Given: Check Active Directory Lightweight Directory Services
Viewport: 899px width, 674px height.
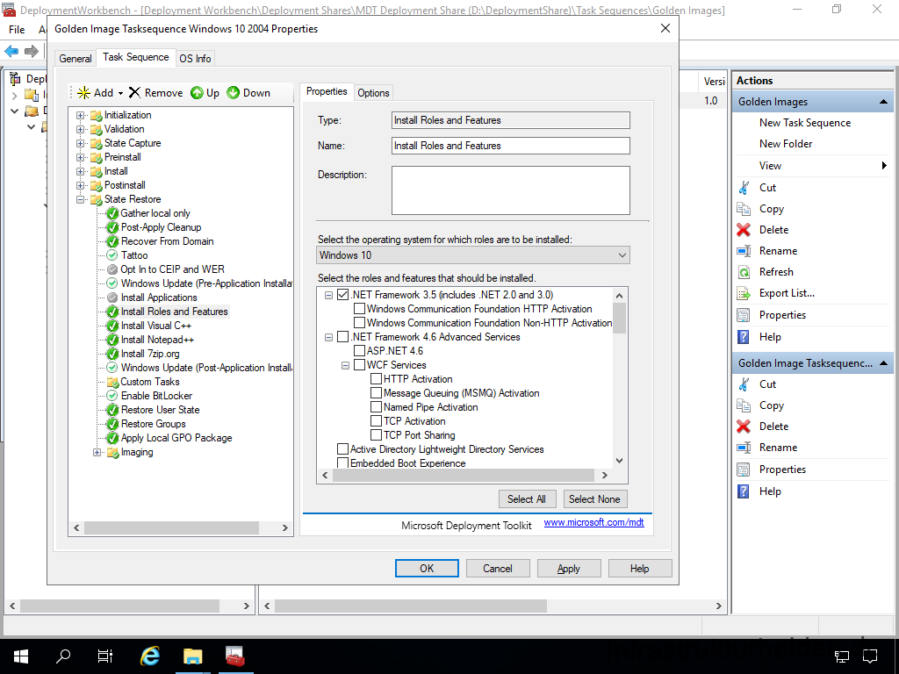Looking at the screenshot, I should pos(343,448).
